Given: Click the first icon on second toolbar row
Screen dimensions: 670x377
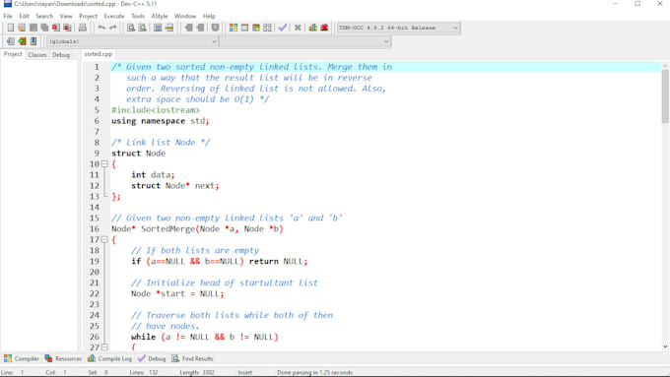Looking at the screenshot, I should point(10,41).
